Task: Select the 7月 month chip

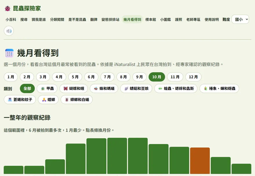Action: (107, 77)
